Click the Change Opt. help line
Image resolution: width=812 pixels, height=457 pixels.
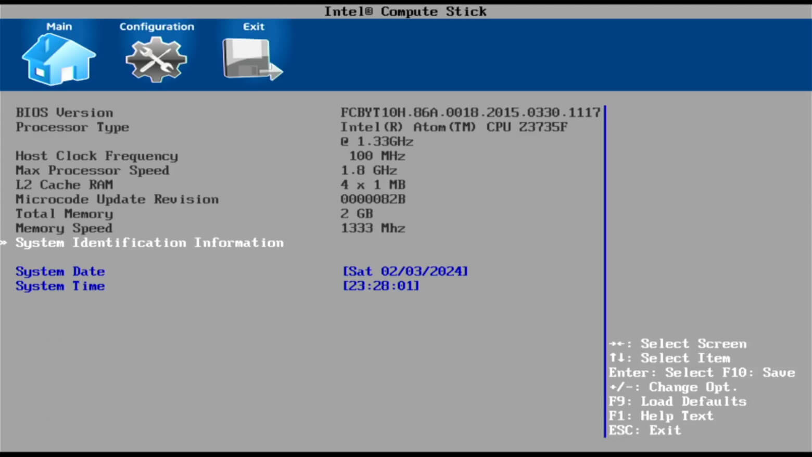pyautogui.click(x=674, y=387)
